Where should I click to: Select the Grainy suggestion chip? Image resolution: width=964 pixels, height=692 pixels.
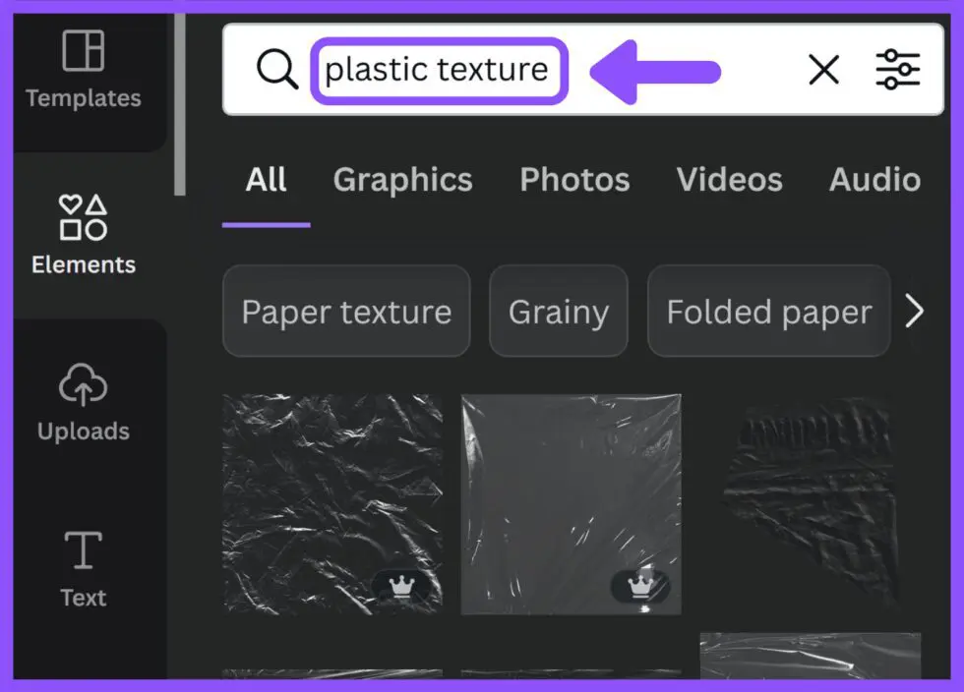click(559, 311)
